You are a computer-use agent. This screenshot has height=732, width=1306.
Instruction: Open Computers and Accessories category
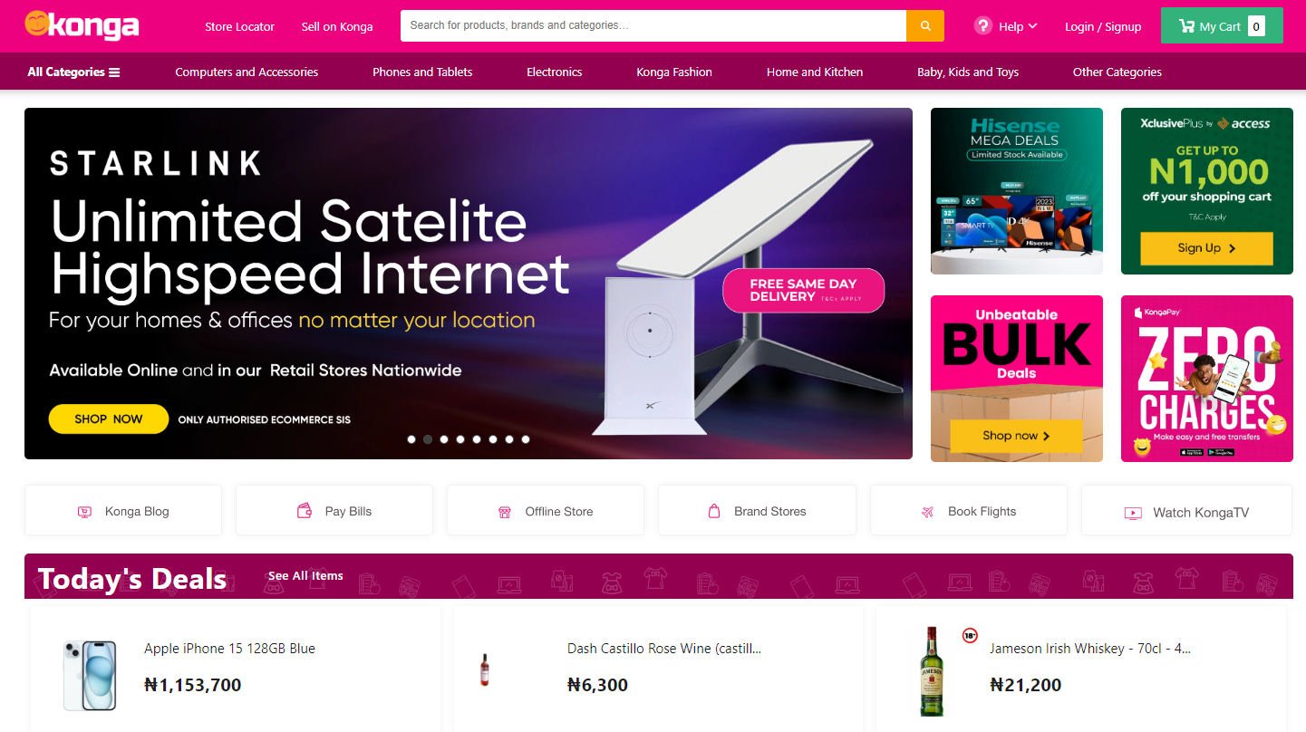247,72
